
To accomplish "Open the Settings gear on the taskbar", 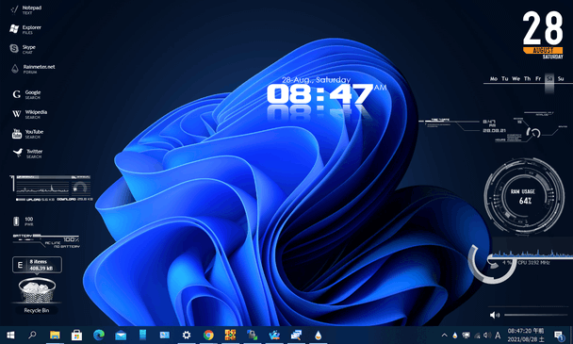I will coord(187,335).
